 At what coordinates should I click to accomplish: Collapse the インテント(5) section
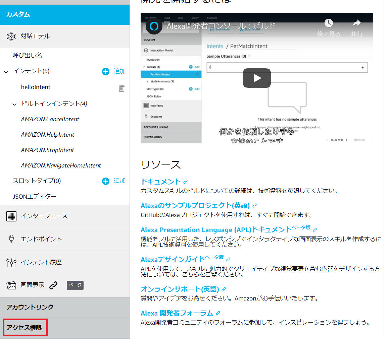[5, 71]
